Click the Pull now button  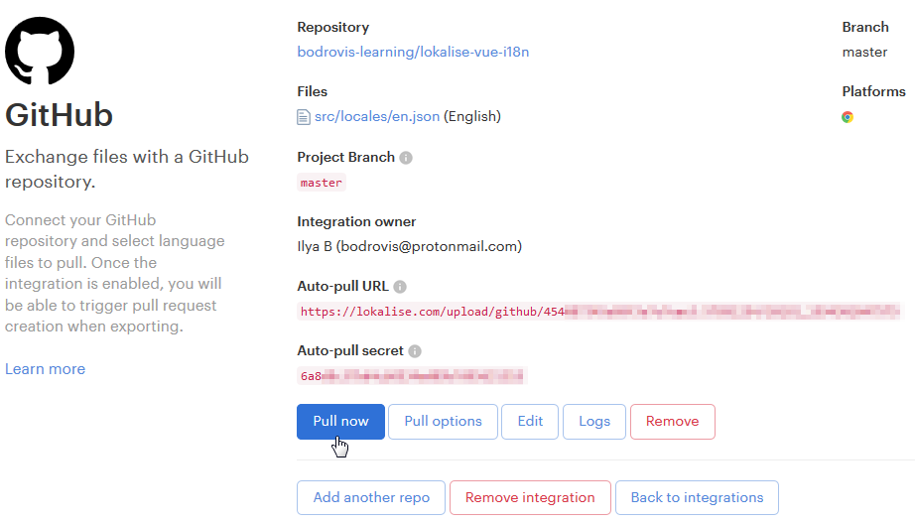[340, 422]
